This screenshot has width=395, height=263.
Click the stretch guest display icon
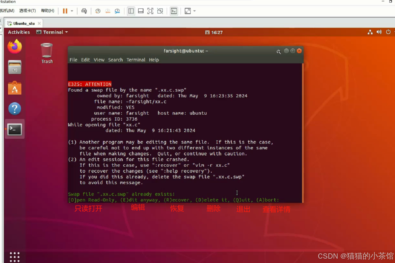[x=188, y=11]
